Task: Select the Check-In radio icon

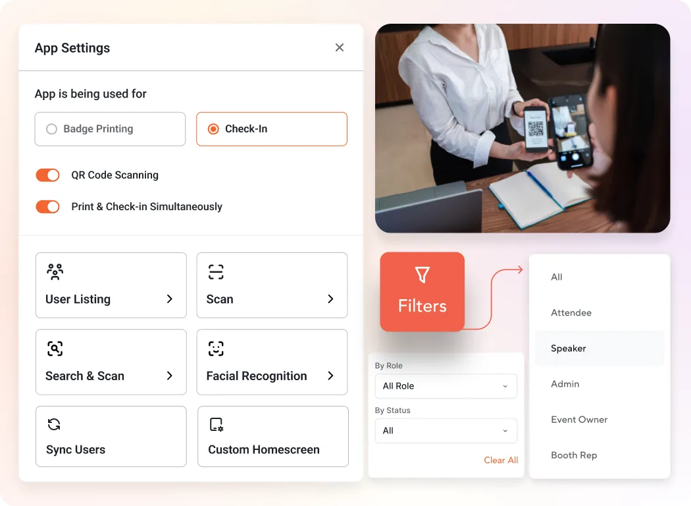Action: click(213, 129)
